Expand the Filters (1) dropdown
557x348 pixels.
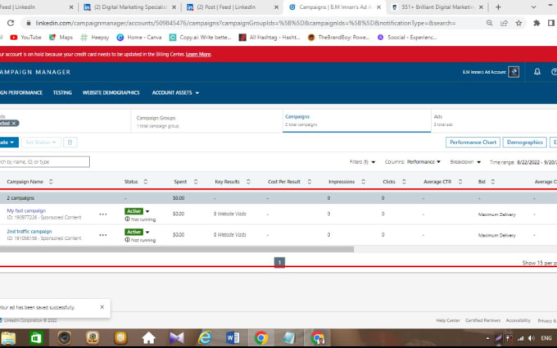pos(362,162)
